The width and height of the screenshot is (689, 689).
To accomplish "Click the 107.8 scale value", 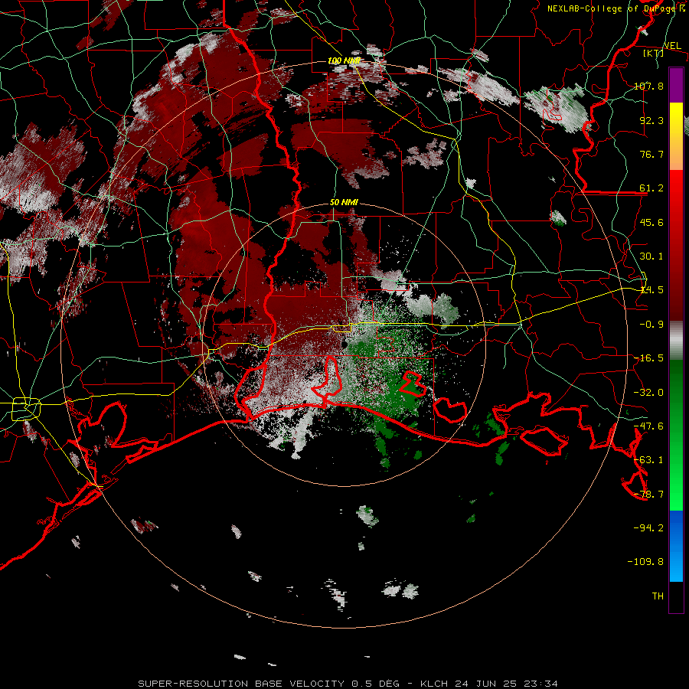I will (649, 86).
